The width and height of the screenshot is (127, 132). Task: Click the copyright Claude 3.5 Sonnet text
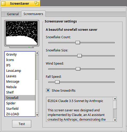75,101
